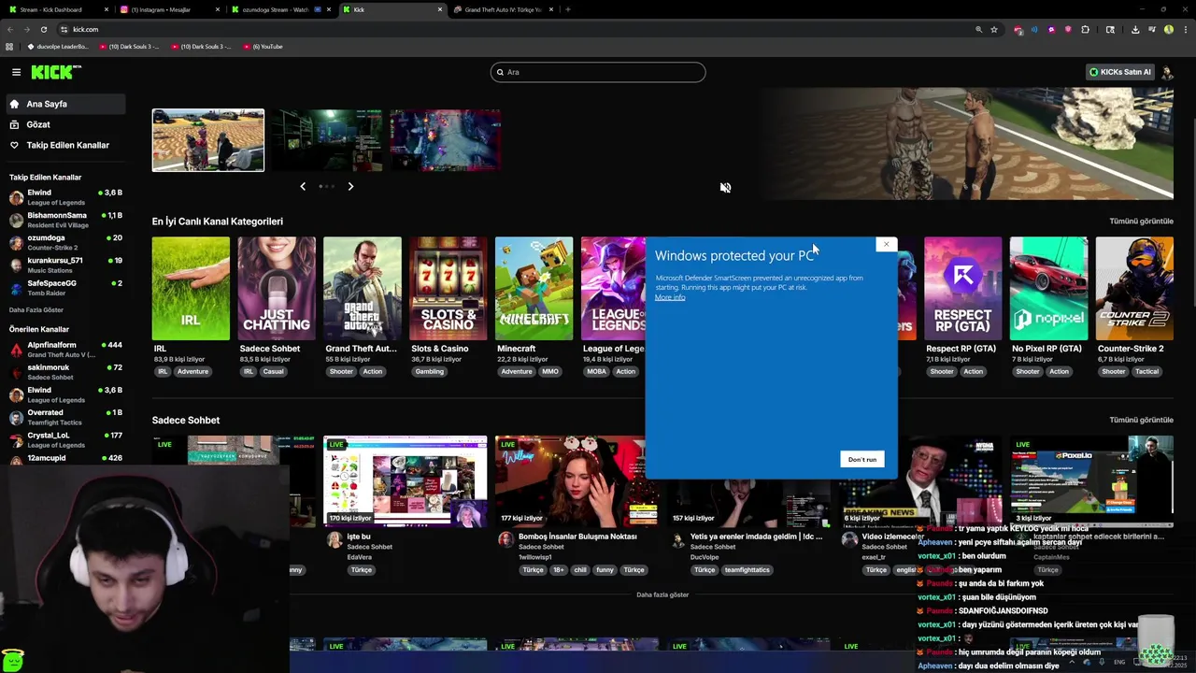Bookmark this page with star icon
Image resolution: width=1196 pixels, height=673 pixels.
[x=994, y=29]
